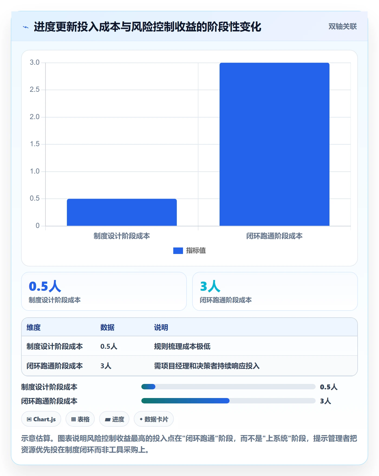Screen dimensions: 379x476
Task: Click the 闭环跑通阶段成本 cell in the table
Action: coord(55,366)
